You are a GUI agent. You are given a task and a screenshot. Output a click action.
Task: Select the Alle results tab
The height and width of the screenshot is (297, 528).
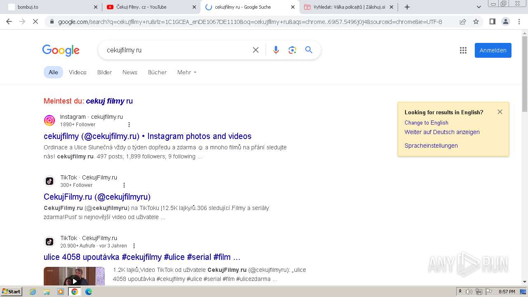pos(53,72)
